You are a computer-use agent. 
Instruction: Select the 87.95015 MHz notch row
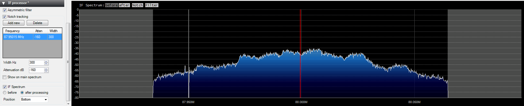pyautogui.click(x=32, y=37)
